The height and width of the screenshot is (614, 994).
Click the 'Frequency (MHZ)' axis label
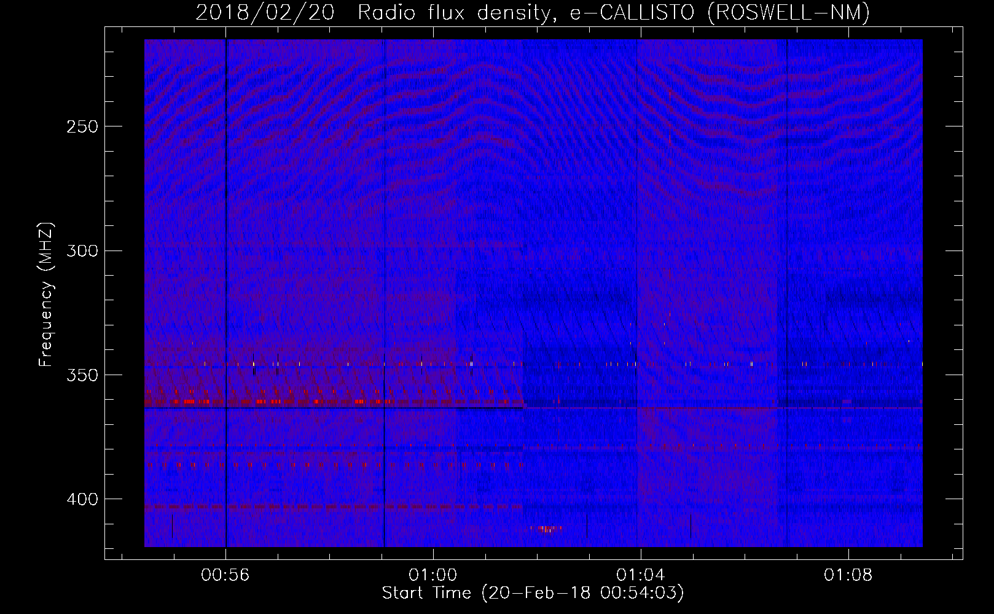pyautogui.click(x=46, y=295)
